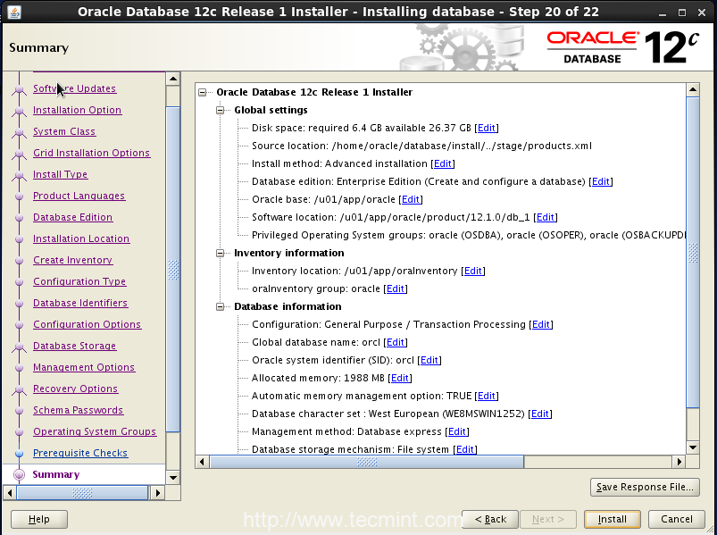
Task: Click the down arrow of the summary tree scrollbar
Action: pyautogui.click(x=693, y=447)
